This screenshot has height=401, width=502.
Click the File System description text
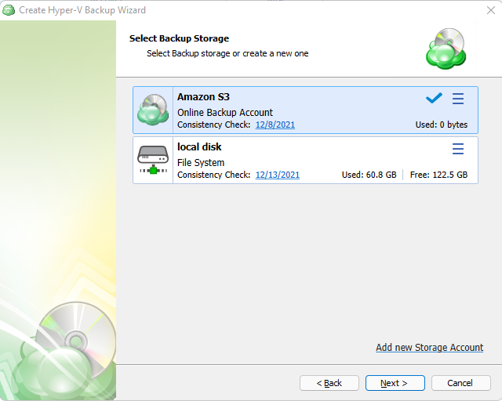click(x=201, y=162)
